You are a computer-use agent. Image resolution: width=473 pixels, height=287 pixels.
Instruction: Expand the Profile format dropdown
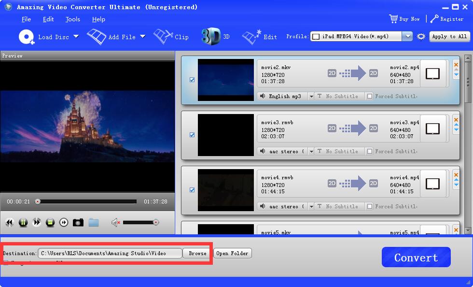point(408,37)
